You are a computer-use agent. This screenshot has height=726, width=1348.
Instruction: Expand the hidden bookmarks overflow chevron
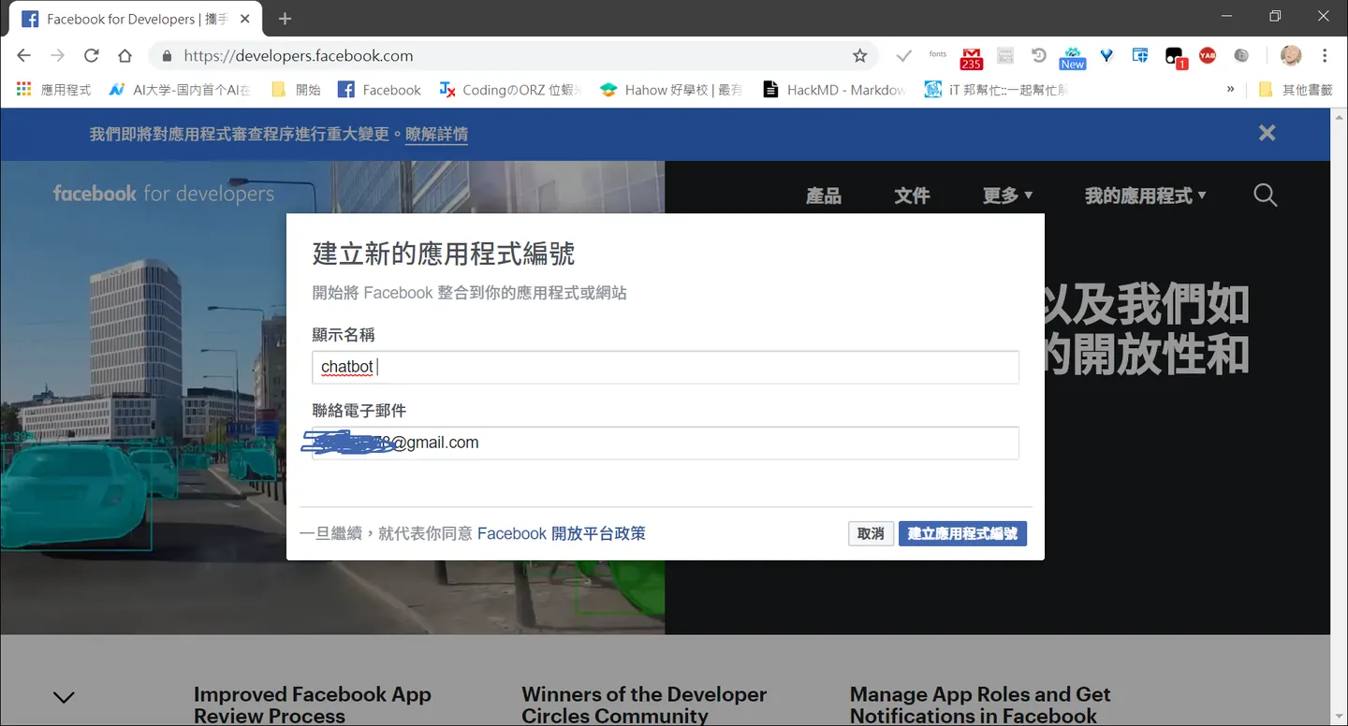click(1230, 90)
